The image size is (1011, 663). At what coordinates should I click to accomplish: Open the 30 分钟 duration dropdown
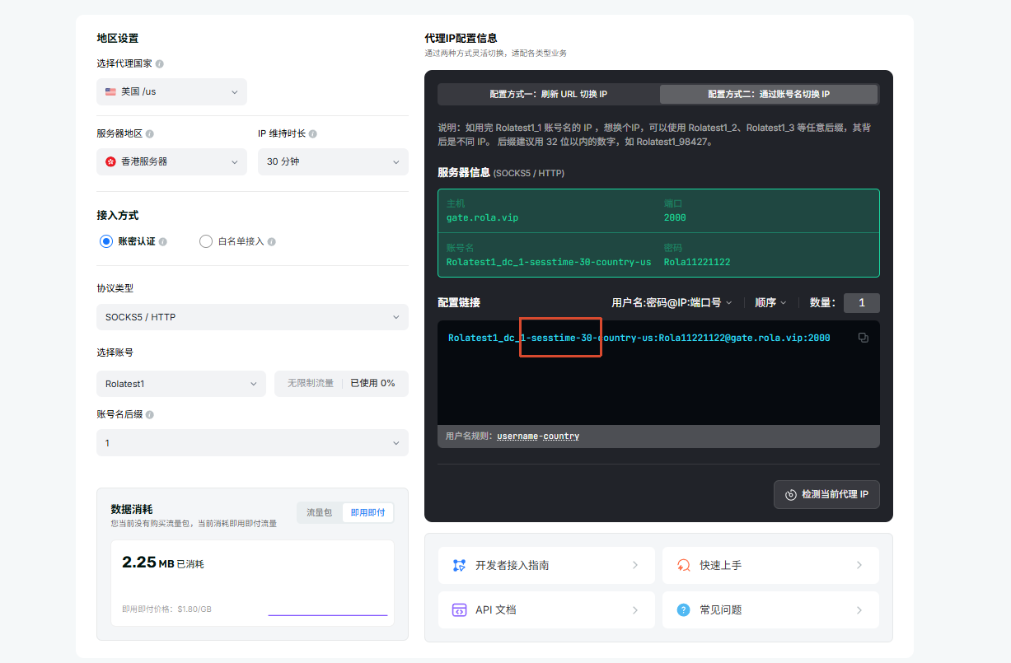click(333, 161)
